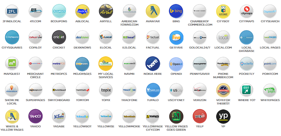Screen dimensions: 281x136
Task: Select the EZlocal icon
Action: (x=129, y=37)
